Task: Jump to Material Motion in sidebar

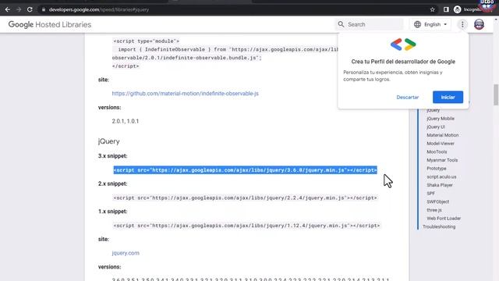Action: [442, 135]
